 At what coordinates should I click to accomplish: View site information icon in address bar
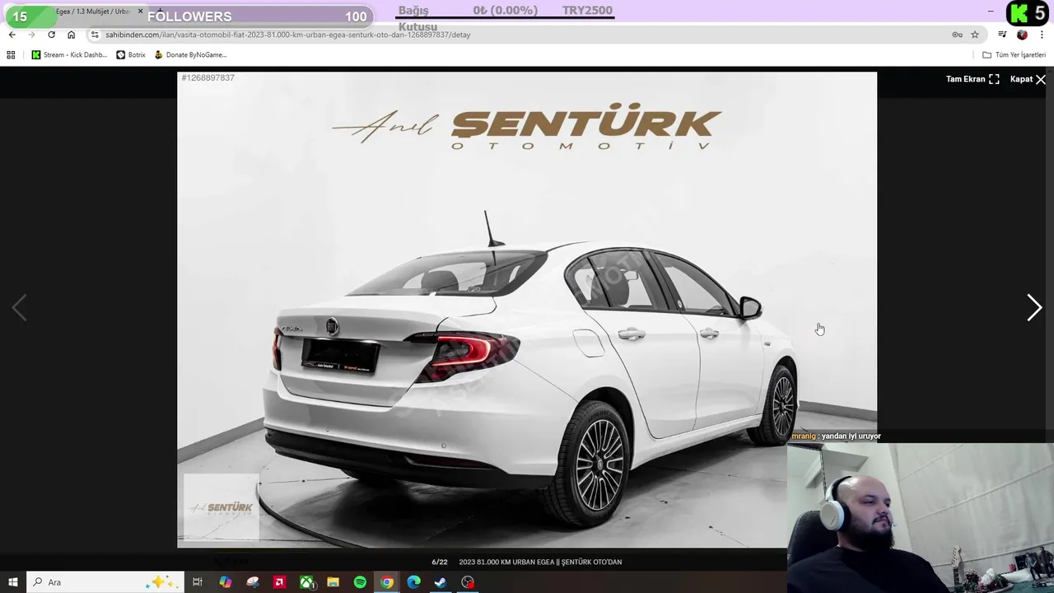[95, 35]
